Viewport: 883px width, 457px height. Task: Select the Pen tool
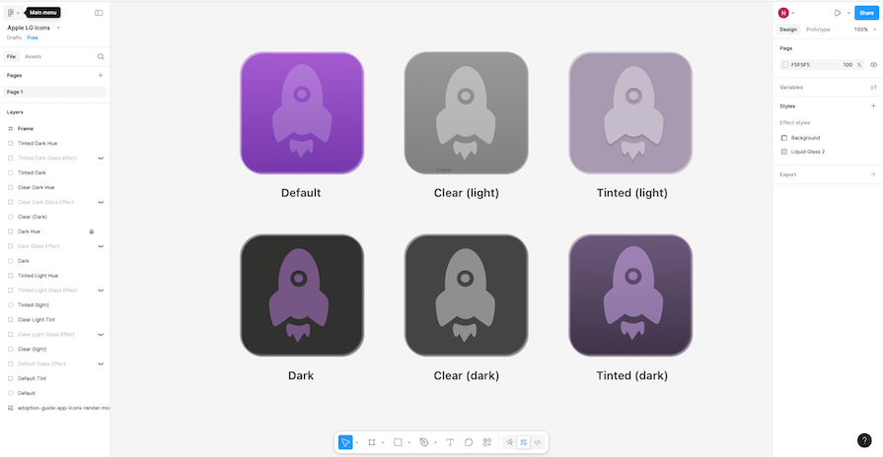click(424, 442)
